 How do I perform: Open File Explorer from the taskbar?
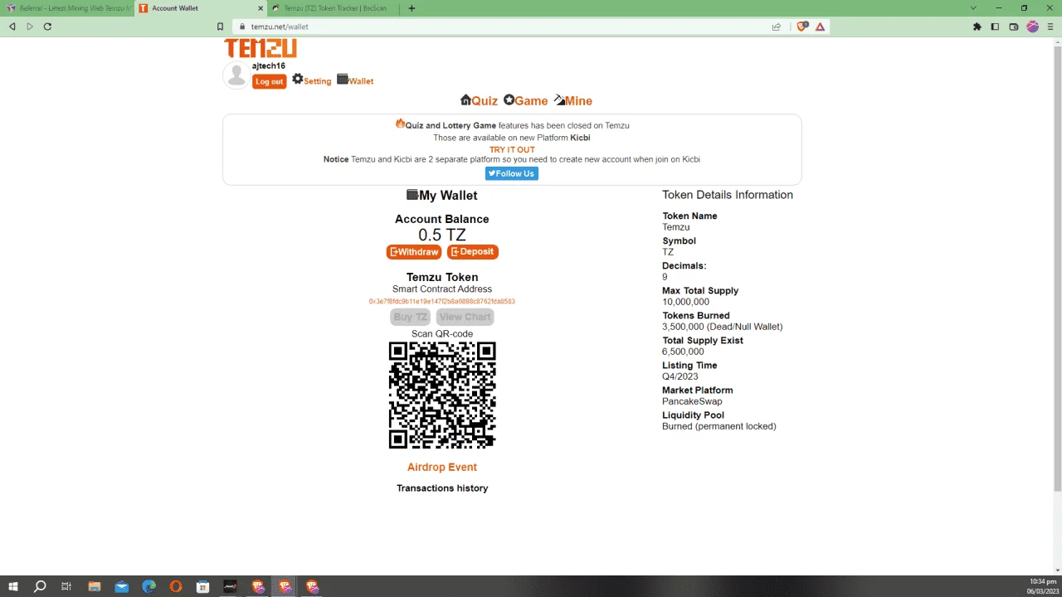[x=95, y=586]
